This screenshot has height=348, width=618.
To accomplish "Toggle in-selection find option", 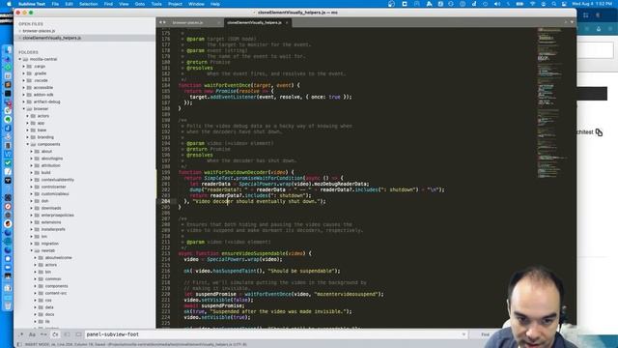I will [67, 334].
